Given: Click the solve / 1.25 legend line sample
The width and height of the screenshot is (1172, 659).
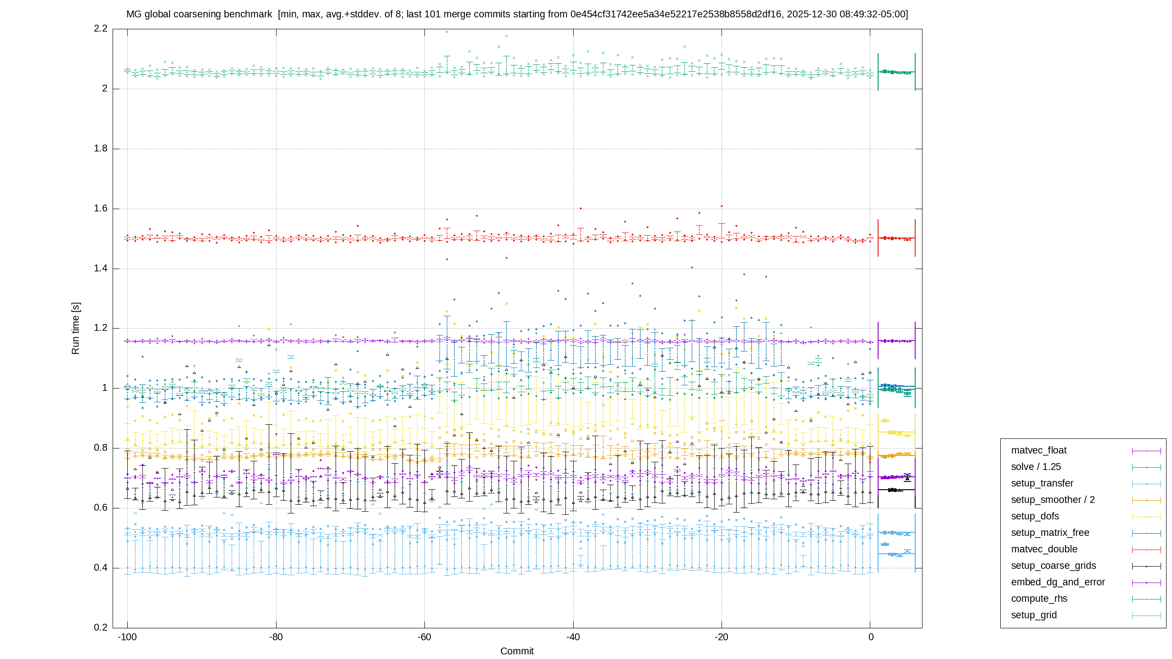Looking at the screenshot, I should coord(1146,467).
